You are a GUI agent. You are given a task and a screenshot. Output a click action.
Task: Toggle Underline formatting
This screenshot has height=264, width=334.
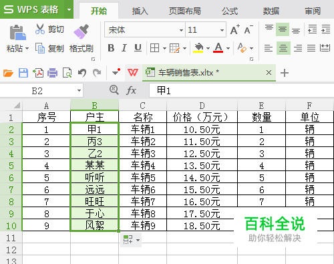(x=138, y=48)
